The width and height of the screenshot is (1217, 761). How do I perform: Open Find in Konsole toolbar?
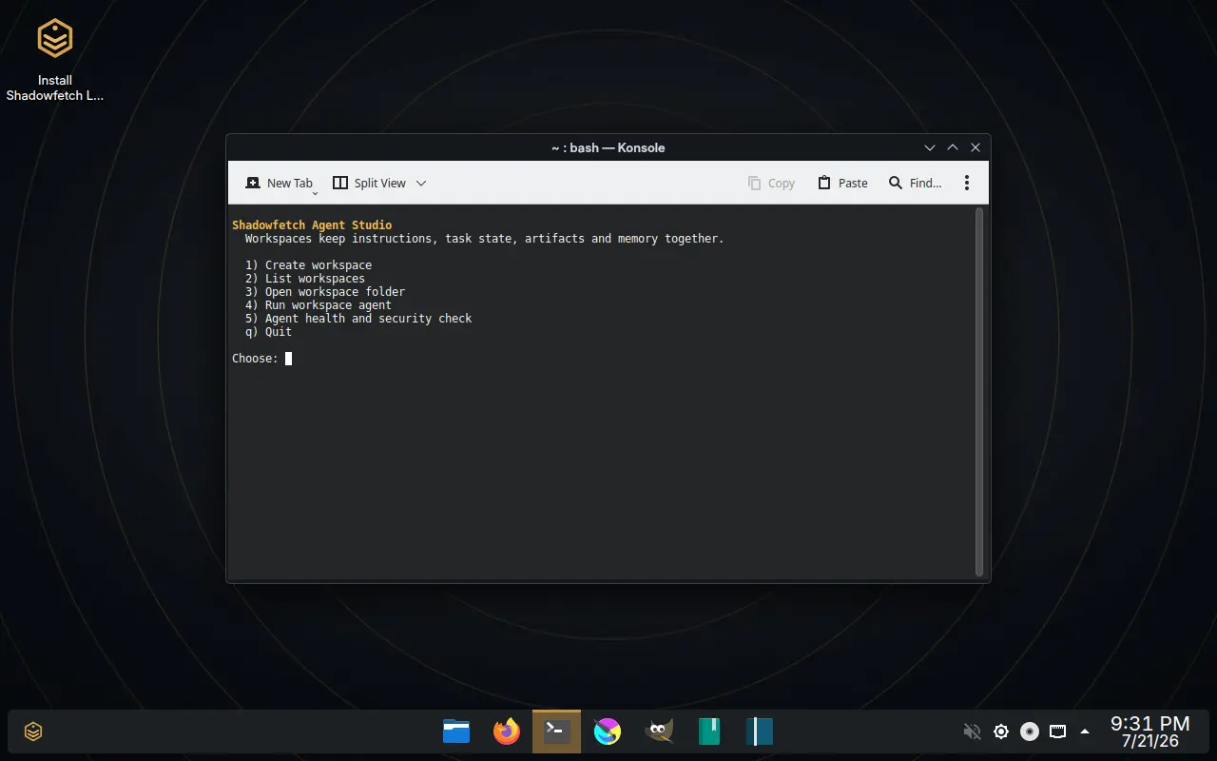tap(915, 183)
